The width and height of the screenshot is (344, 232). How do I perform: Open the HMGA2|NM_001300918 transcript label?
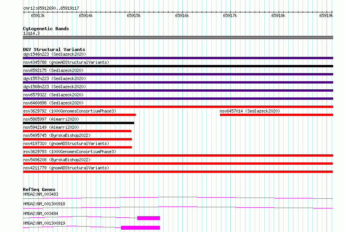point(44,204)
